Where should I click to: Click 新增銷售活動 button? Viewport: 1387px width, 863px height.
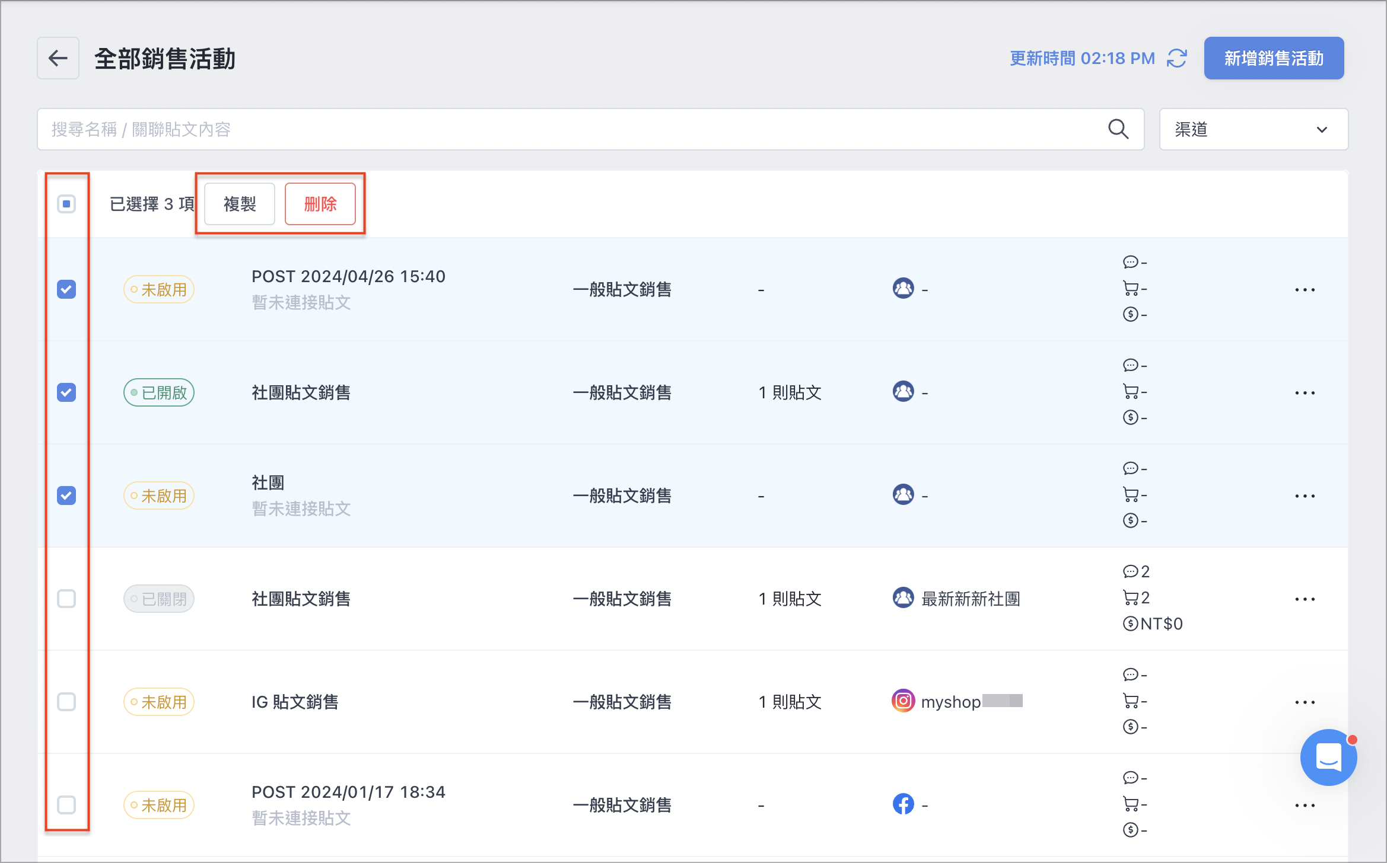pos(1274,58)
